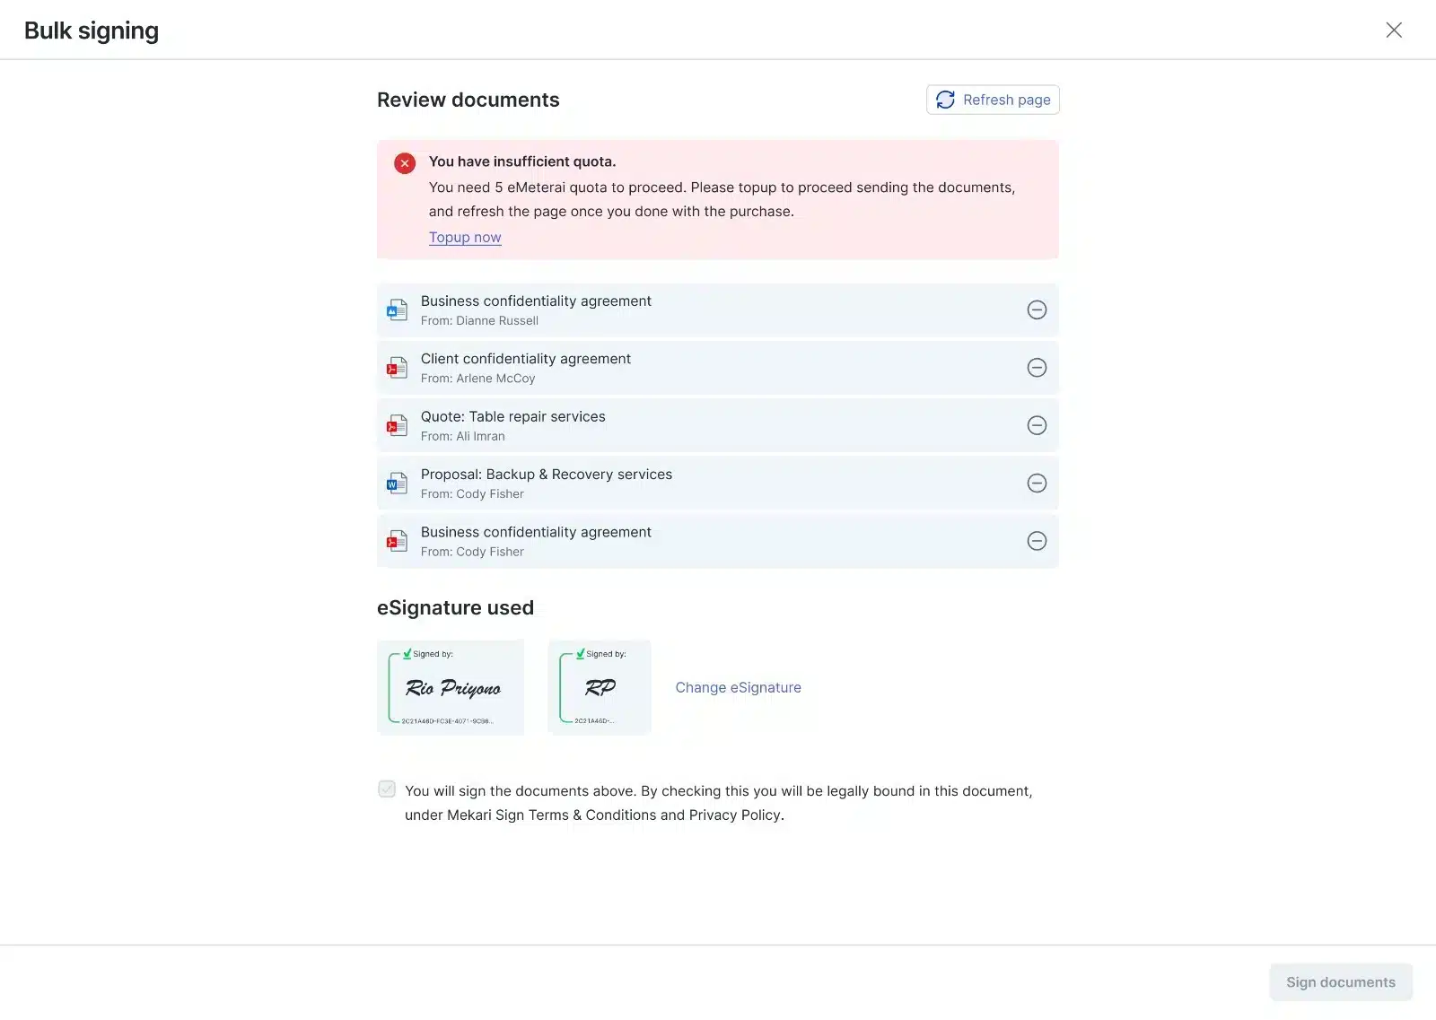
Task: Remove Dianne Russell's Business confidentiality agreement
Action: (1037, 309)
